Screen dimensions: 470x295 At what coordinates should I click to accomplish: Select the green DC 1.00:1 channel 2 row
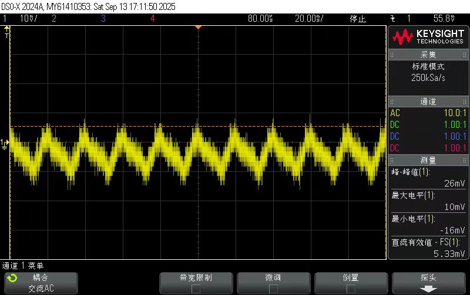pos(428,125)
